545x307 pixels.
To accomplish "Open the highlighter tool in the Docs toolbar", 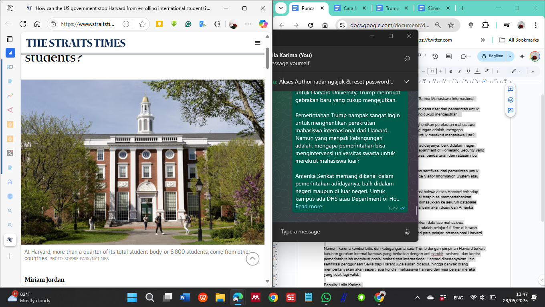I will click(487, 71).
